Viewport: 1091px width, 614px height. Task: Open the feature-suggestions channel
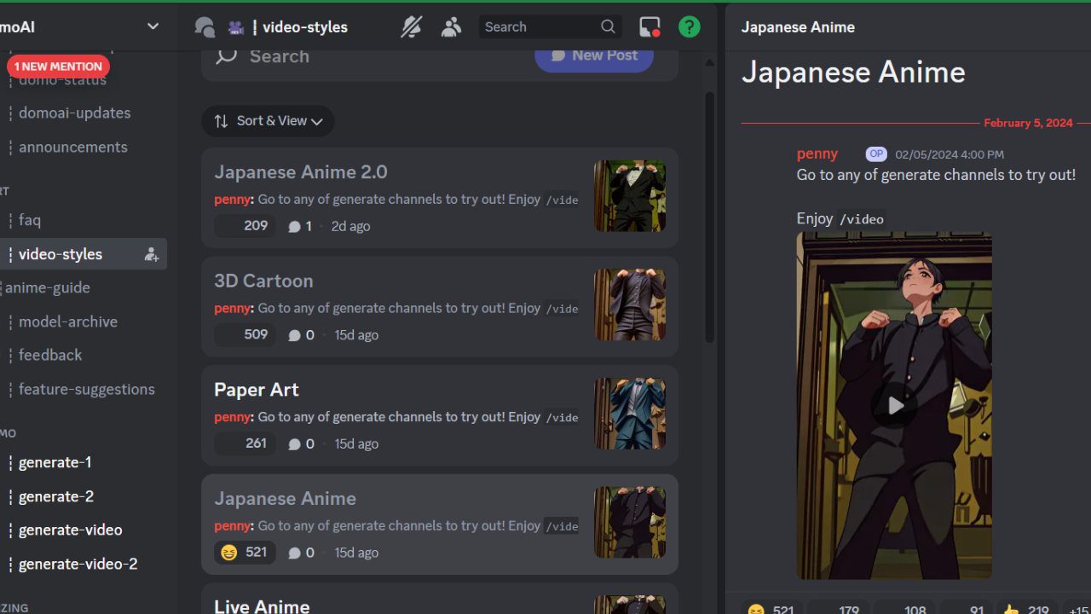pos(87,389)
